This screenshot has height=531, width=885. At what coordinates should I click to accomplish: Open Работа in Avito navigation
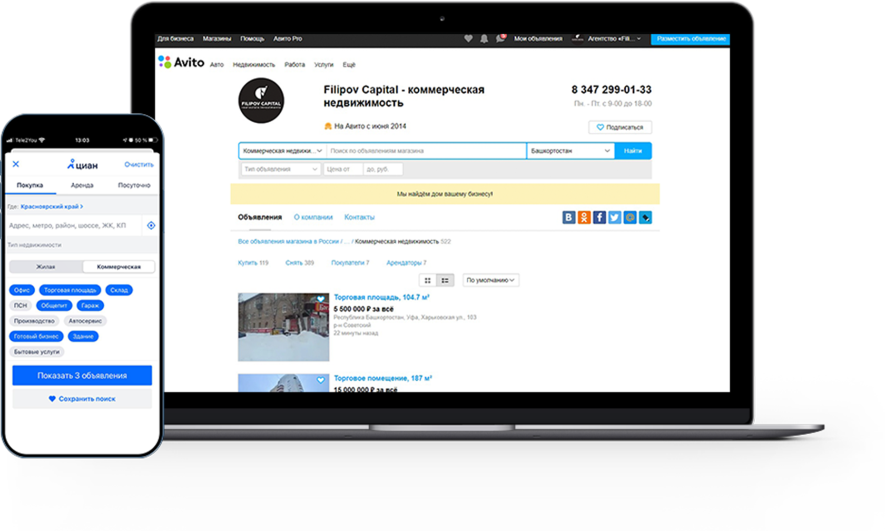point(294,65)
